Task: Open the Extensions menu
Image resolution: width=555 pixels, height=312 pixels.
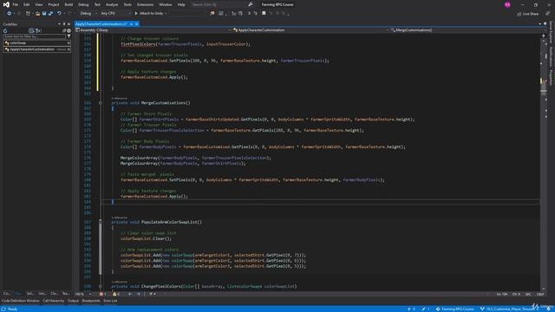Action: 145,4
